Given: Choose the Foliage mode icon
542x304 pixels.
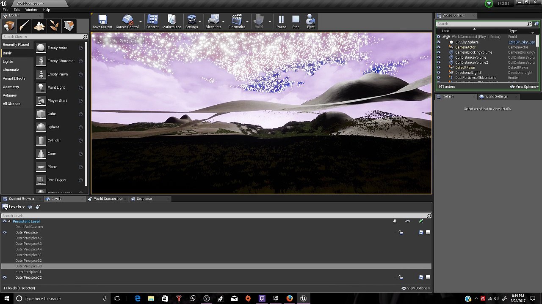Looking at the screenshot, I should [x=54, y=26].
